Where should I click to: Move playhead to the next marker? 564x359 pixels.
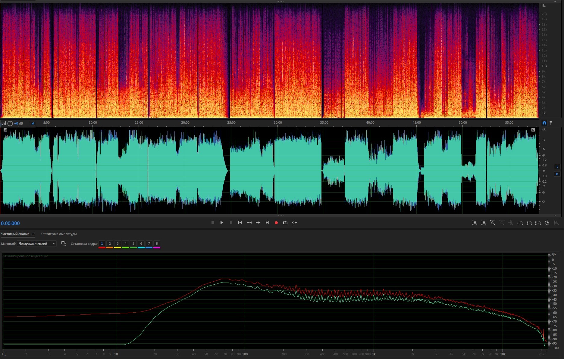point(267,223)
